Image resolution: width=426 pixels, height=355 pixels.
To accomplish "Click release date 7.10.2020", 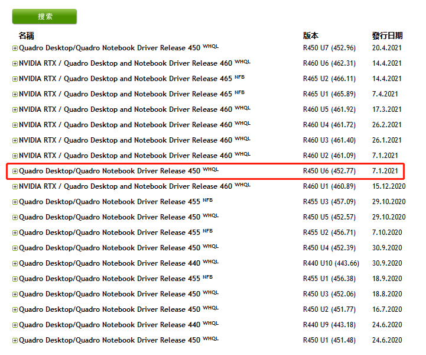I will point(387,233).
